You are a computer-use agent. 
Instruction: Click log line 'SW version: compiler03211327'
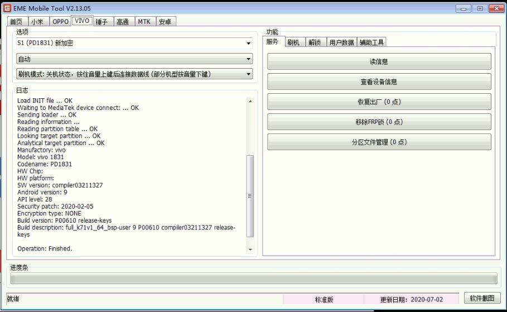point(60,185)
